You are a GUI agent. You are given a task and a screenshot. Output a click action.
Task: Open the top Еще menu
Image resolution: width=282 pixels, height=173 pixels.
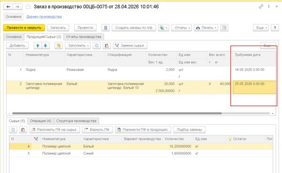pyautogui.click(x=261, y=28)
